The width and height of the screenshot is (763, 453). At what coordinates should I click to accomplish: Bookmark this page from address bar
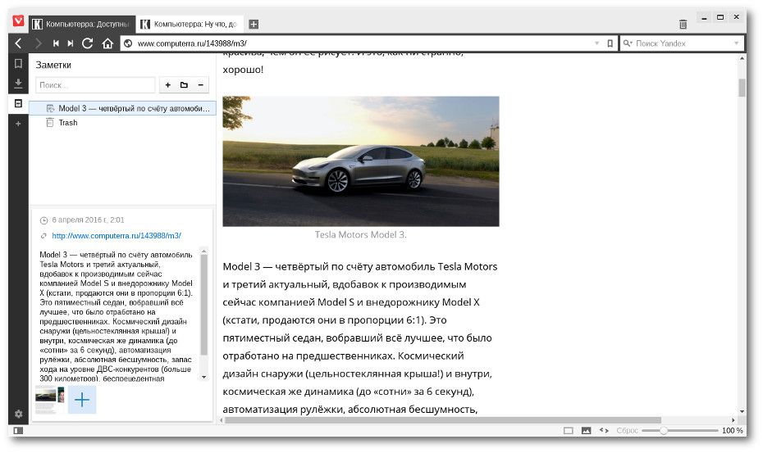coord(610,43)
